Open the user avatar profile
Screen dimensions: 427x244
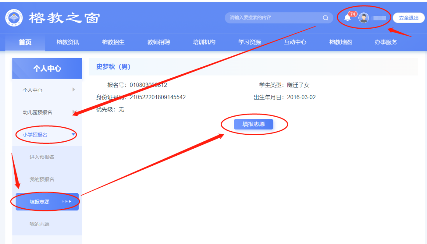[x=363, y=18]
